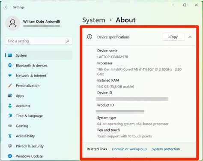Viewport: 203px width, 161px height.
Task: Click the search magnifier icon
Action: [x=68, y=41]
